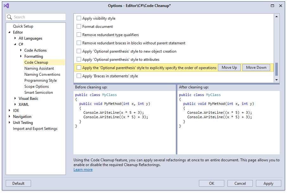This screenshot has height=193, width=287.
Task: Toggle the 'Format document' checkbox
Action: tap(79, 27)
